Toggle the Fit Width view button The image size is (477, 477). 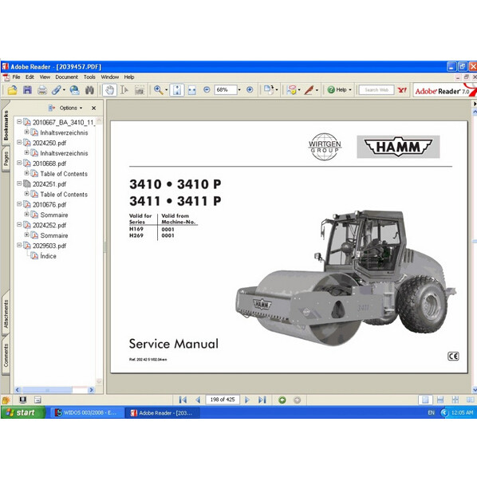(192, 90)
